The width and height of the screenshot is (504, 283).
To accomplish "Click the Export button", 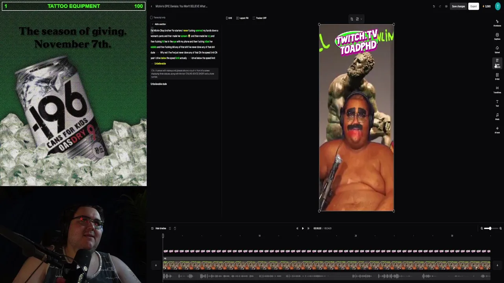I will tap(473, 6).
